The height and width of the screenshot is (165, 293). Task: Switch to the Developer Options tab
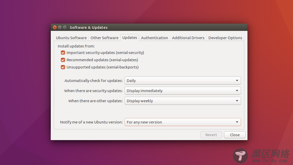tap(225, 38)
